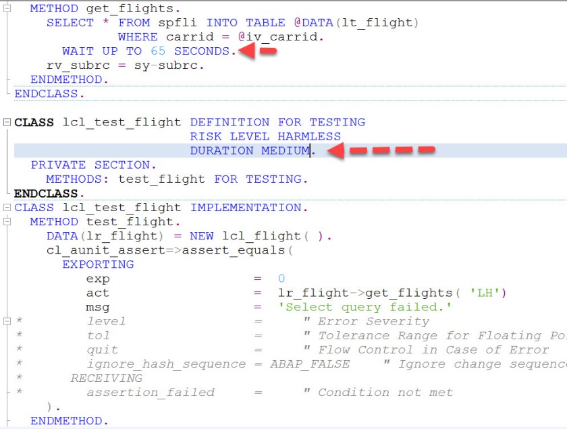Click 'ENDMETHOD.' after rv_subrc line
The width and height of the screenshot is (567, 429).
(69, 80)
